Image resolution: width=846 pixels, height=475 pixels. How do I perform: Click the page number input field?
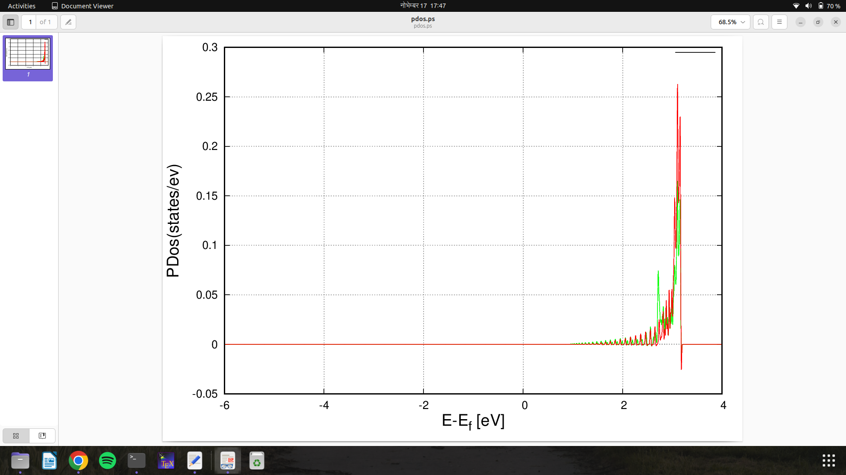(x=30, y=22)
